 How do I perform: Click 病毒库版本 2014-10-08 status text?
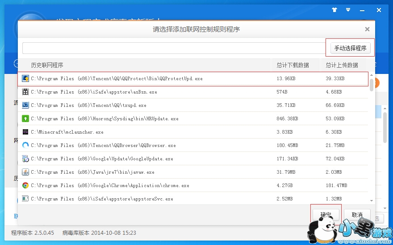(x=99, y=233)
